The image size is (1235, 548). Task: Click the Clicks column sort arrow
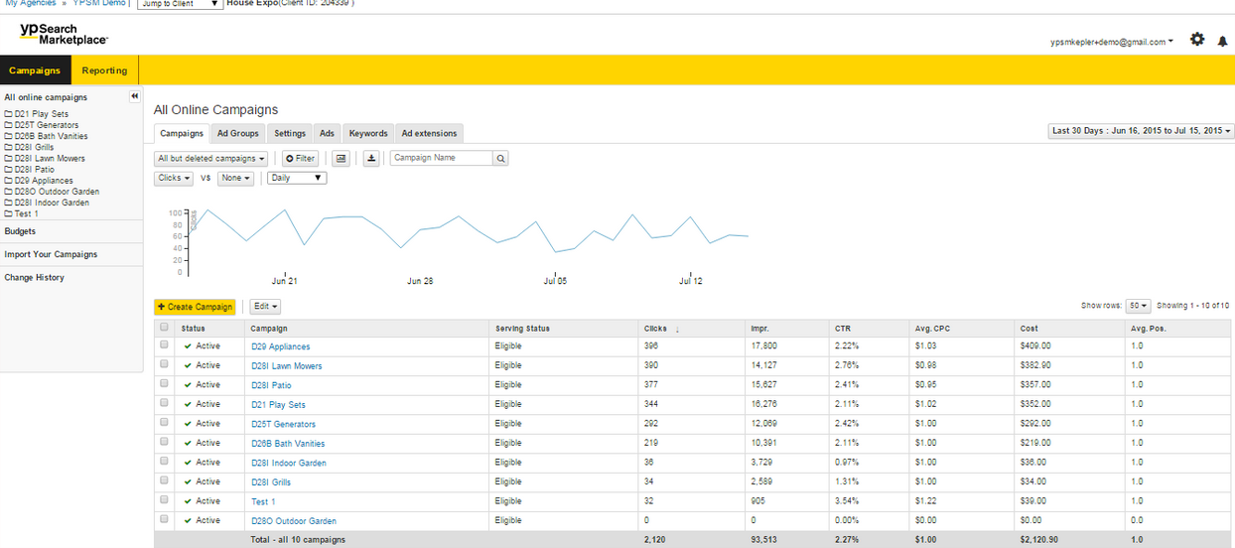677,329
